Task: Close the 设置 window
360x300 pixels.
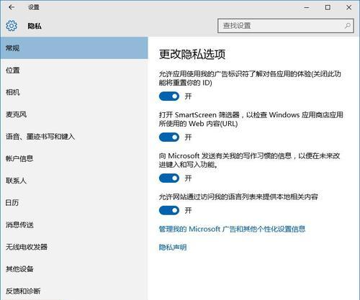Action: (x=348, y=7)
